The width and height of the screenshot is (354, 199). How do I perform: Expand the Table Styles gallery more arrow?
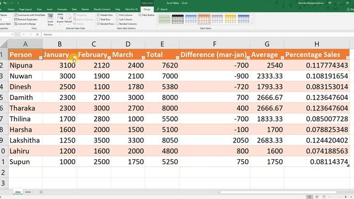point(252,23)
